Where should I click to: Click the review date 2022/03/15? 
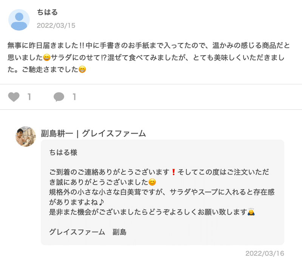(x=56, y=26)
